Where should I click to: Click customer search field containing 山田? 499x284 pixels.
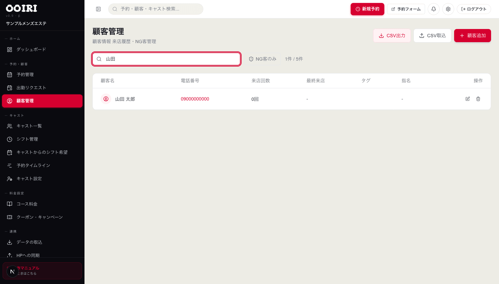166,59
